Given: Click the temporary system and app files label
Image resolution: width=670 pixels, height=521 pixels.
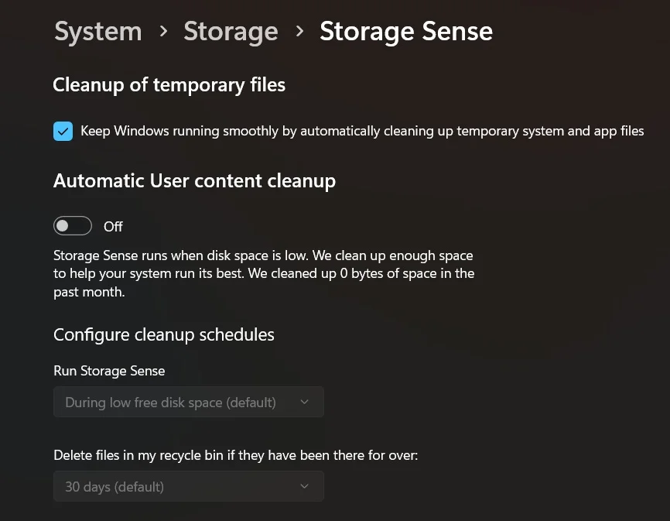Looking at the screenshot, I should (x=362, y=132).
